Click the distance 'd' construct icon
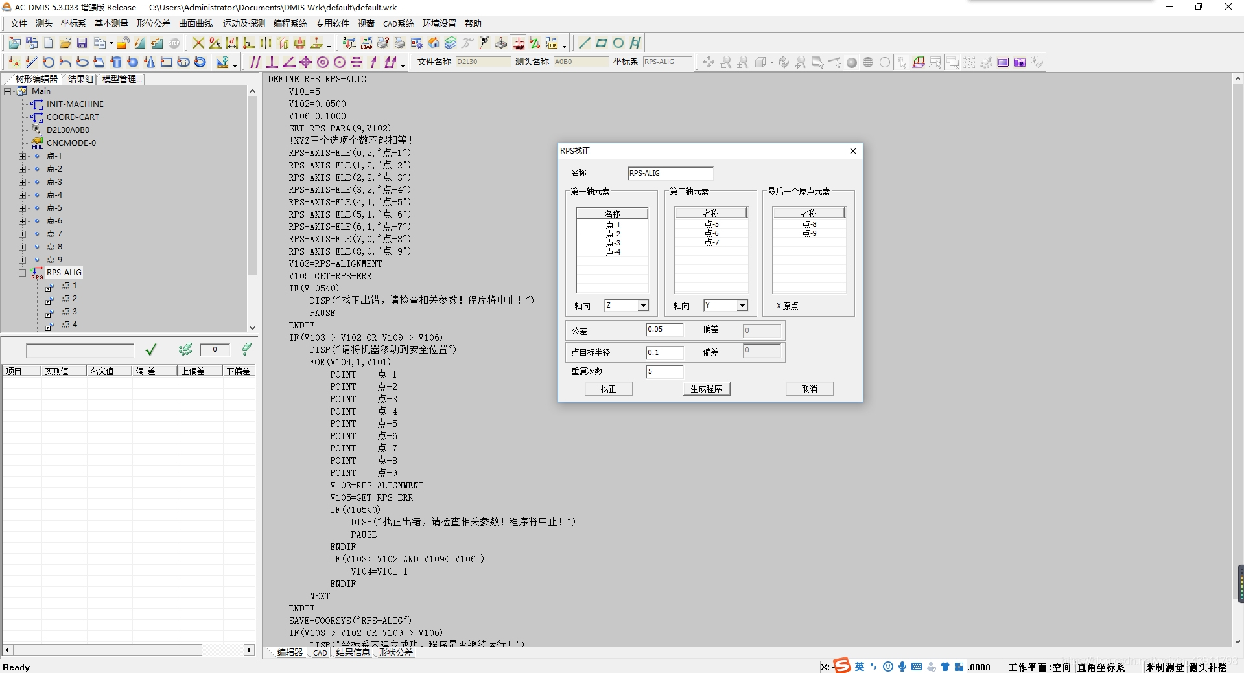This screenshot has height=673, width=1244. [x=231, y=43]
